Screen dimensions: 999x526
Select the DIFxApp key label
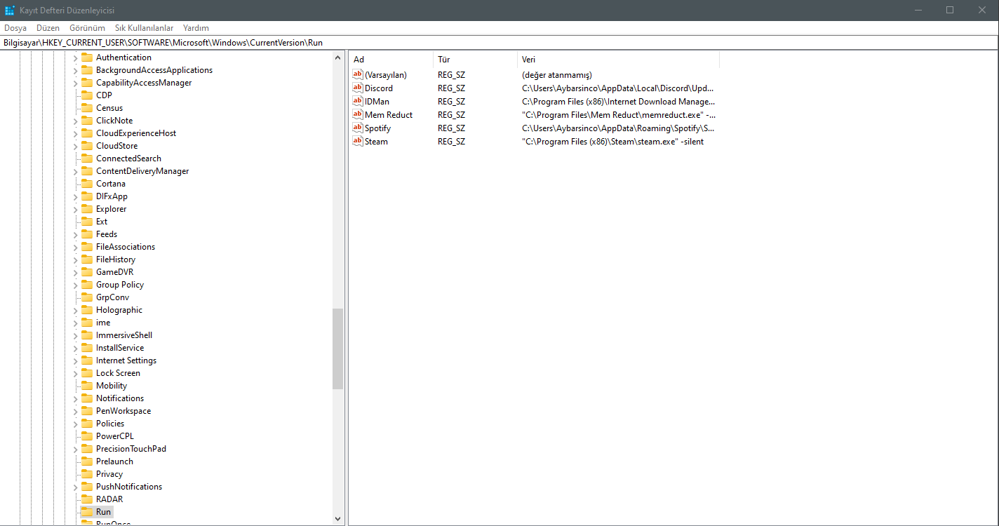coord(112,196)
